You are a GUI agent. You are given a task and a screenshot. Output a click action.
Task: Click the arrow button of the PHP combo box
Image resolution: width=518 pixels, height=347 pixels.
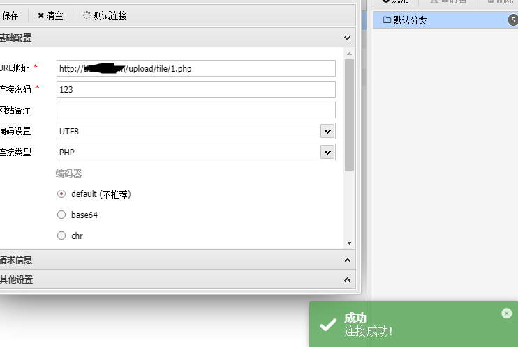(327, 152)
